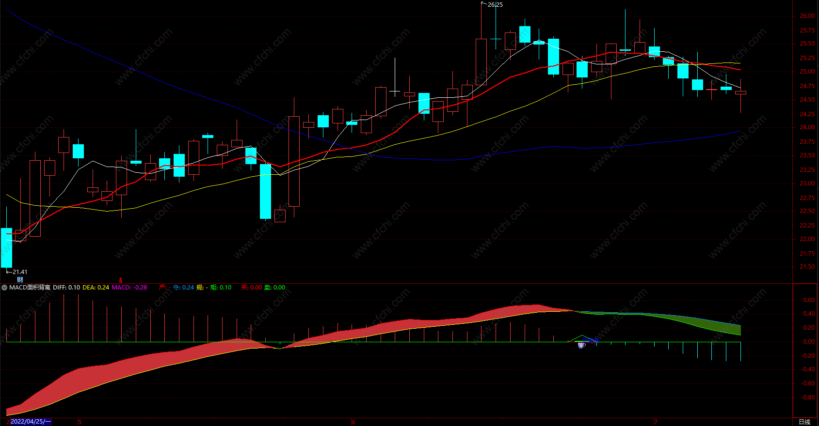Click the DEA: 0.24 value
The width and height of the screenshot is (819, 426).
tap(96, 288)
